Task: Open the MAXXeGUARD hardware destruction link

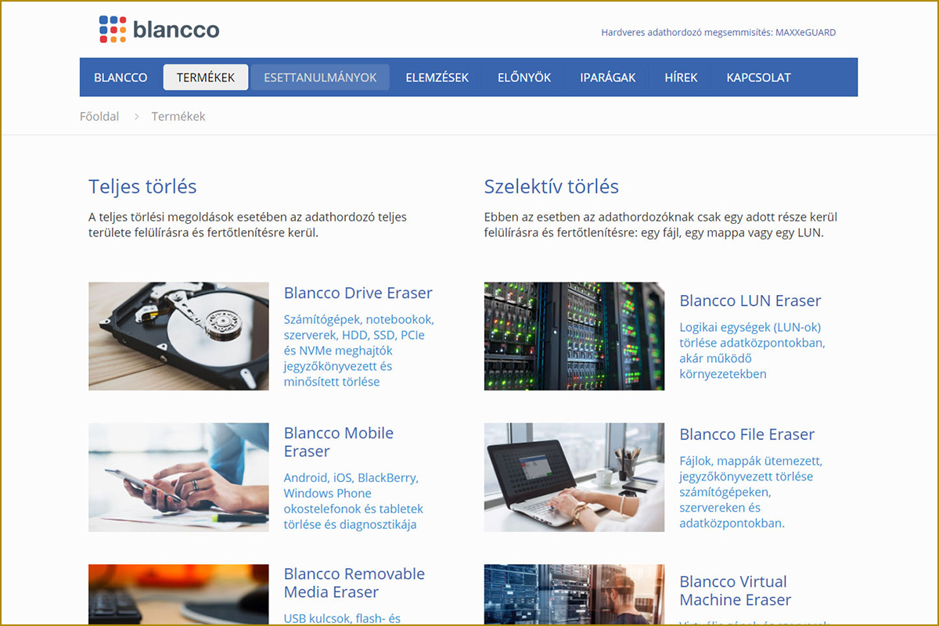Action: click(718, 33)
